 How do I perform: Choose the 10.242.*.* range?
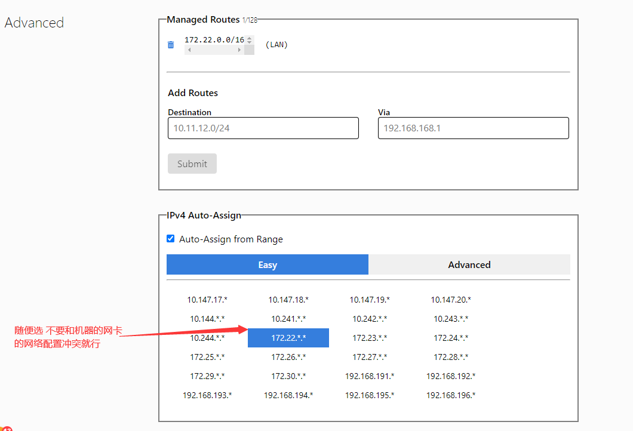coord(370,319)
